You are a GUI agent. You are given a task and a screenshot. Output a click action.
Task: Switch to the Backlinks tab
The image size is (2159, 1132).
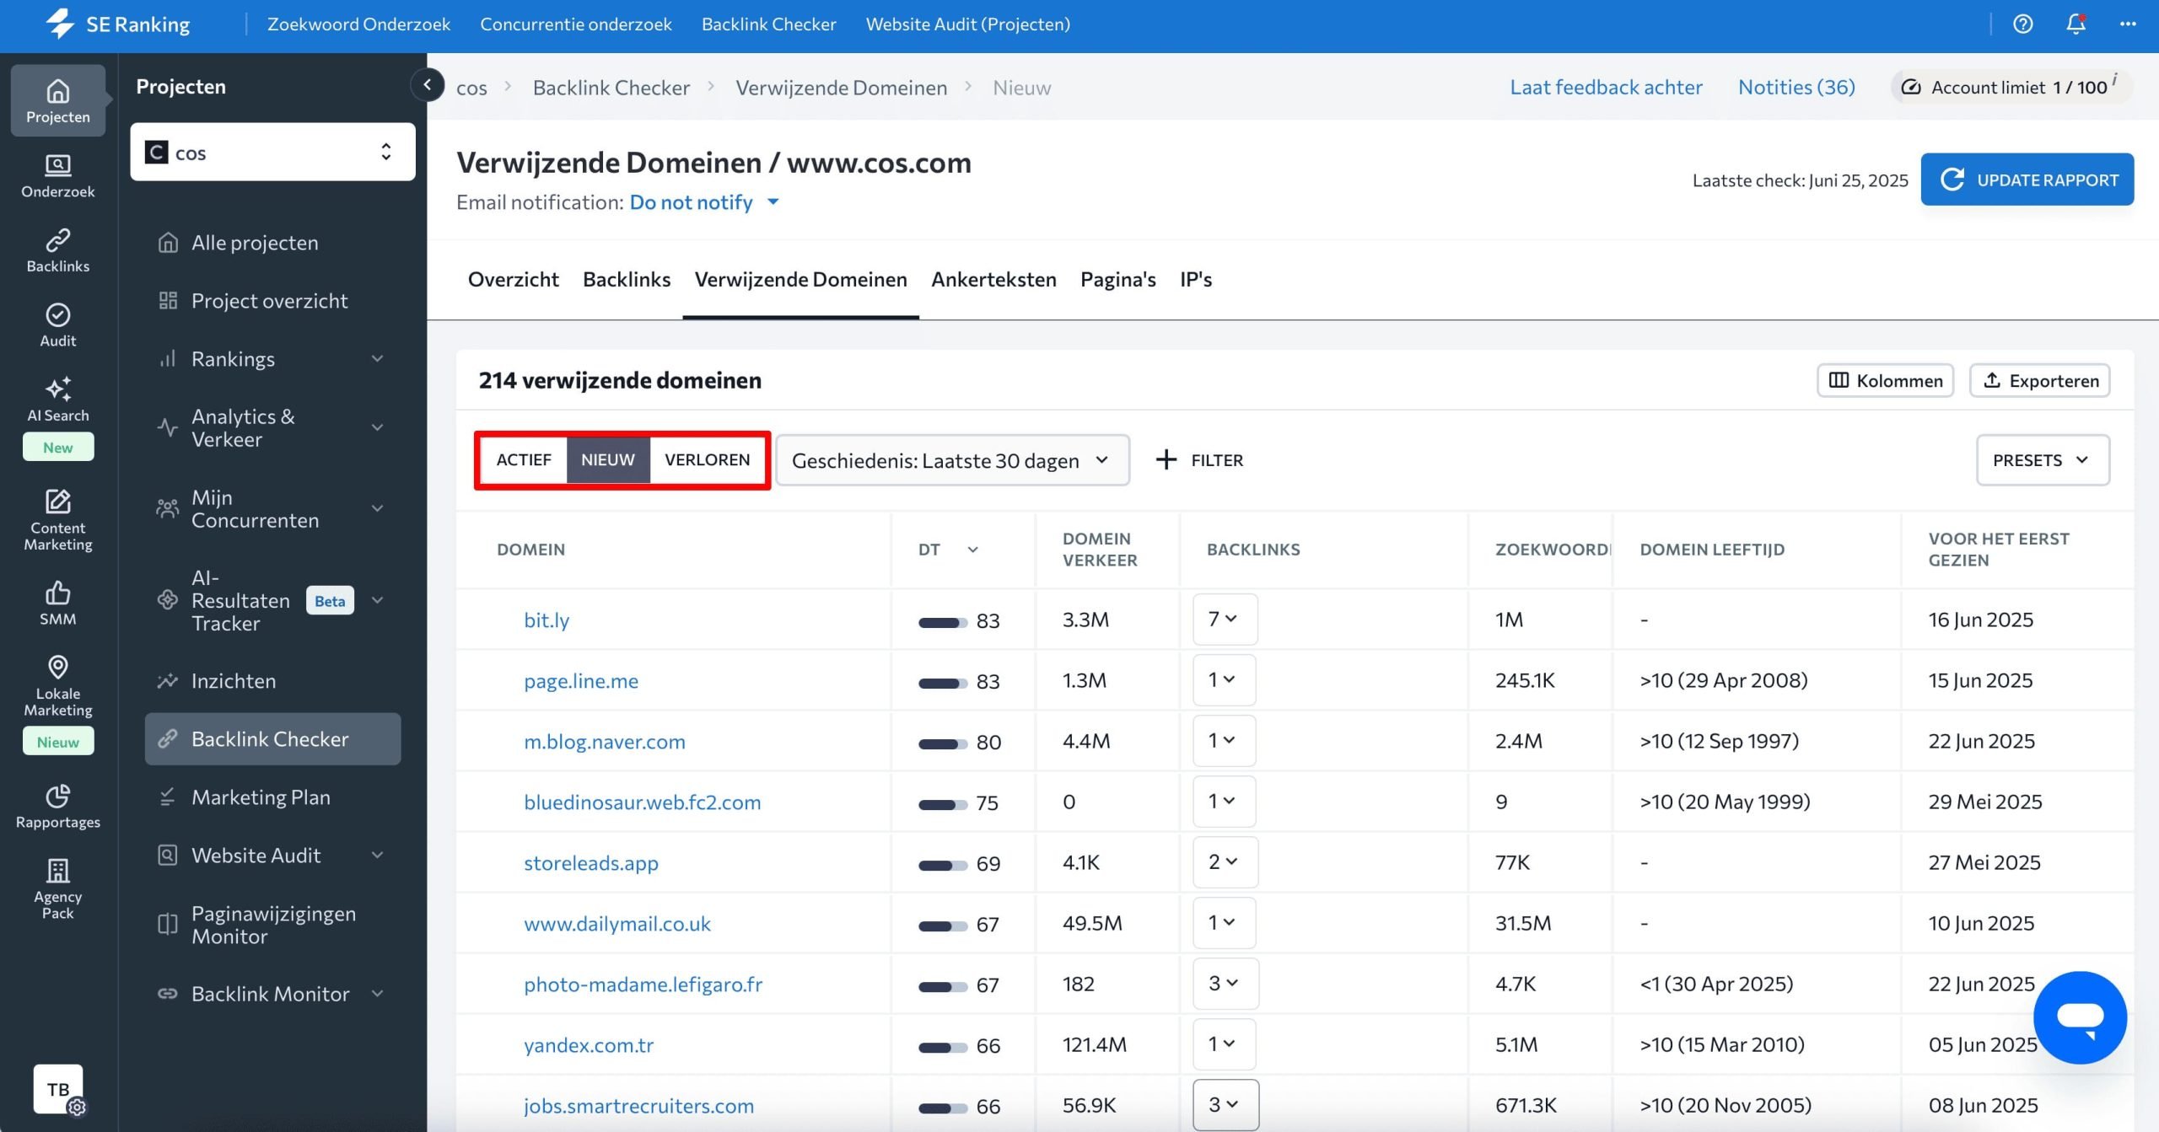(627, 279)
